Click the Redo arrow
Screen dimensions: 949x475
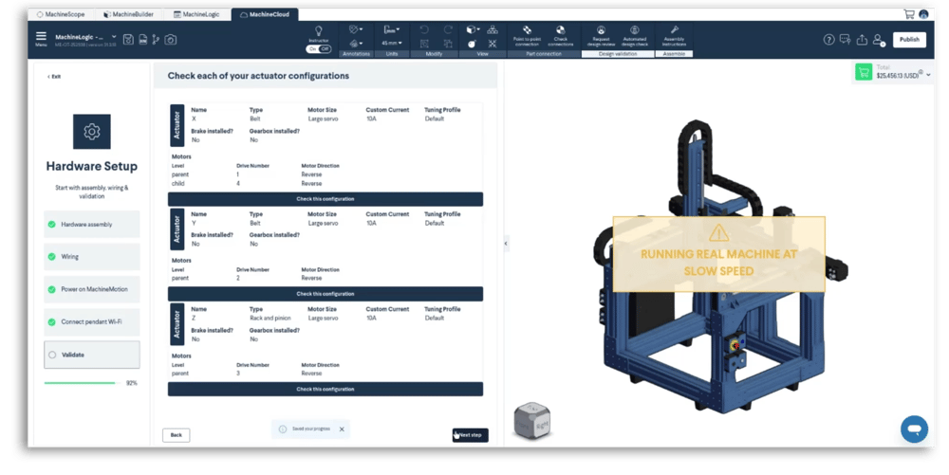point(448,29)
